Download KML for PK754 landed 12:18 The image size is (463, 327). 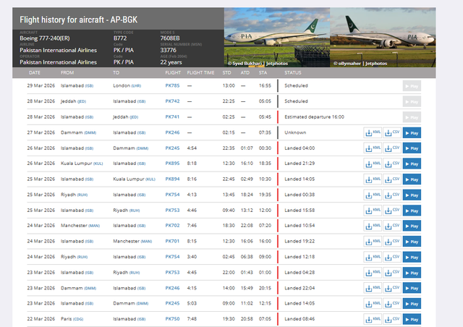(x=373, y=258)
